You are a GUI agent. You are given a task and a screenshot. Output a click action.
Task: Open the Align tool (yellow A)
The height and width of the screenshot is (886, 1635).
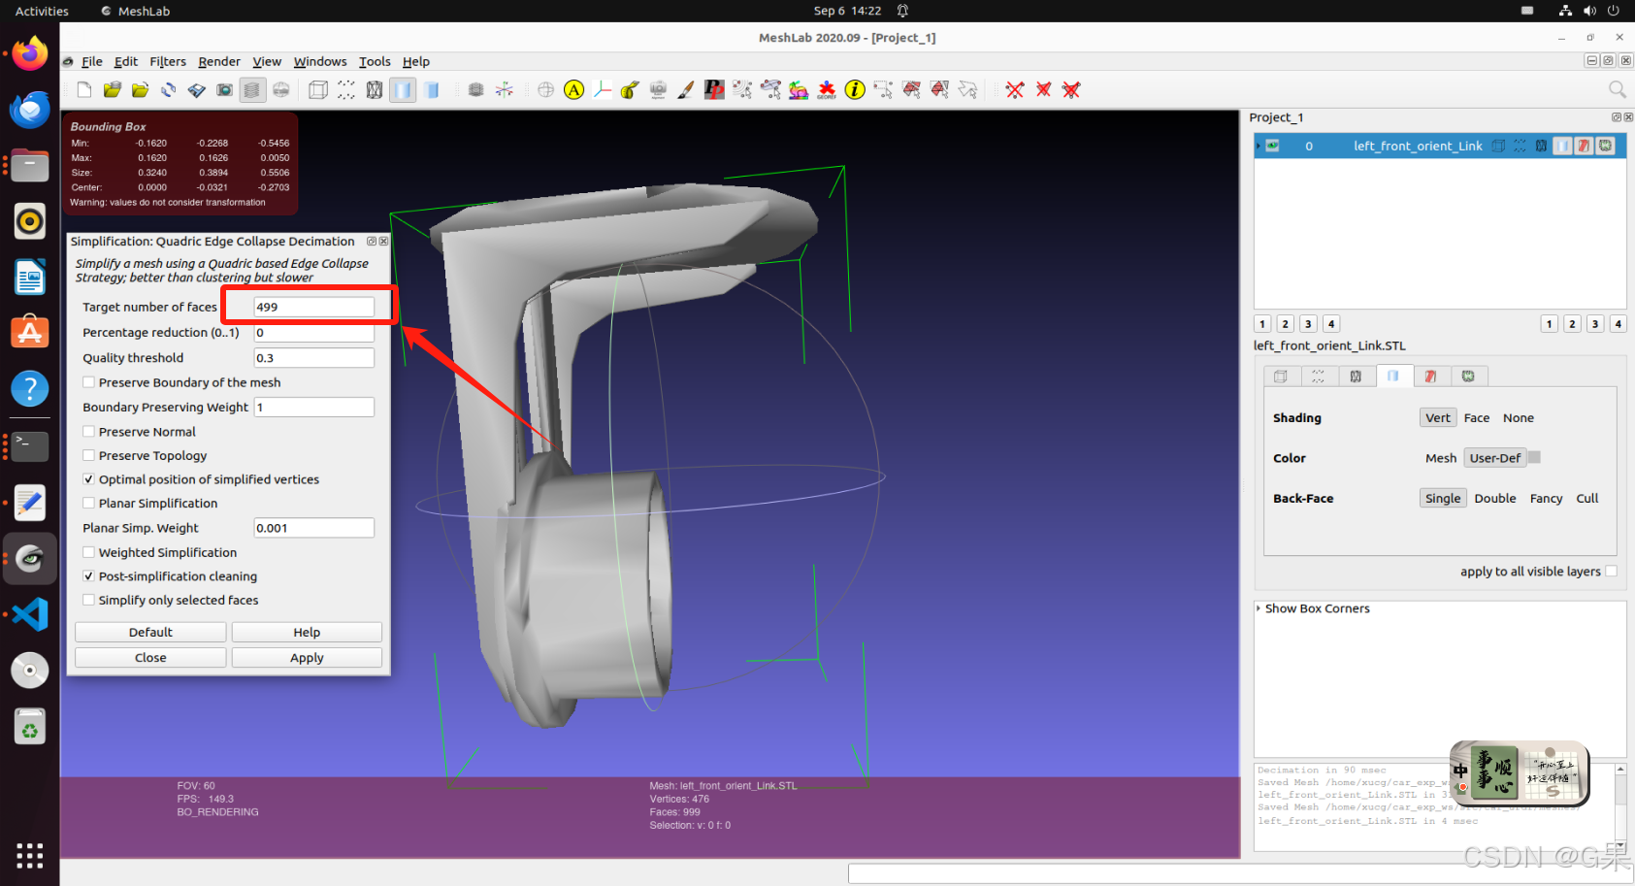point(574,90)
